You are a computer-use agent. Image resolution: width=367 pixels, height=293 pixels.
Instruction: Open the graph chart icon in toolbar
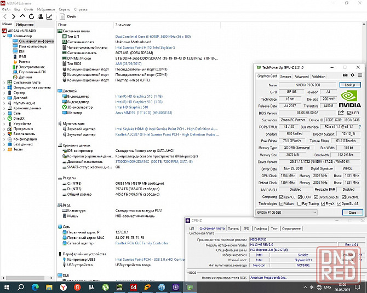(x=49, y=16)
